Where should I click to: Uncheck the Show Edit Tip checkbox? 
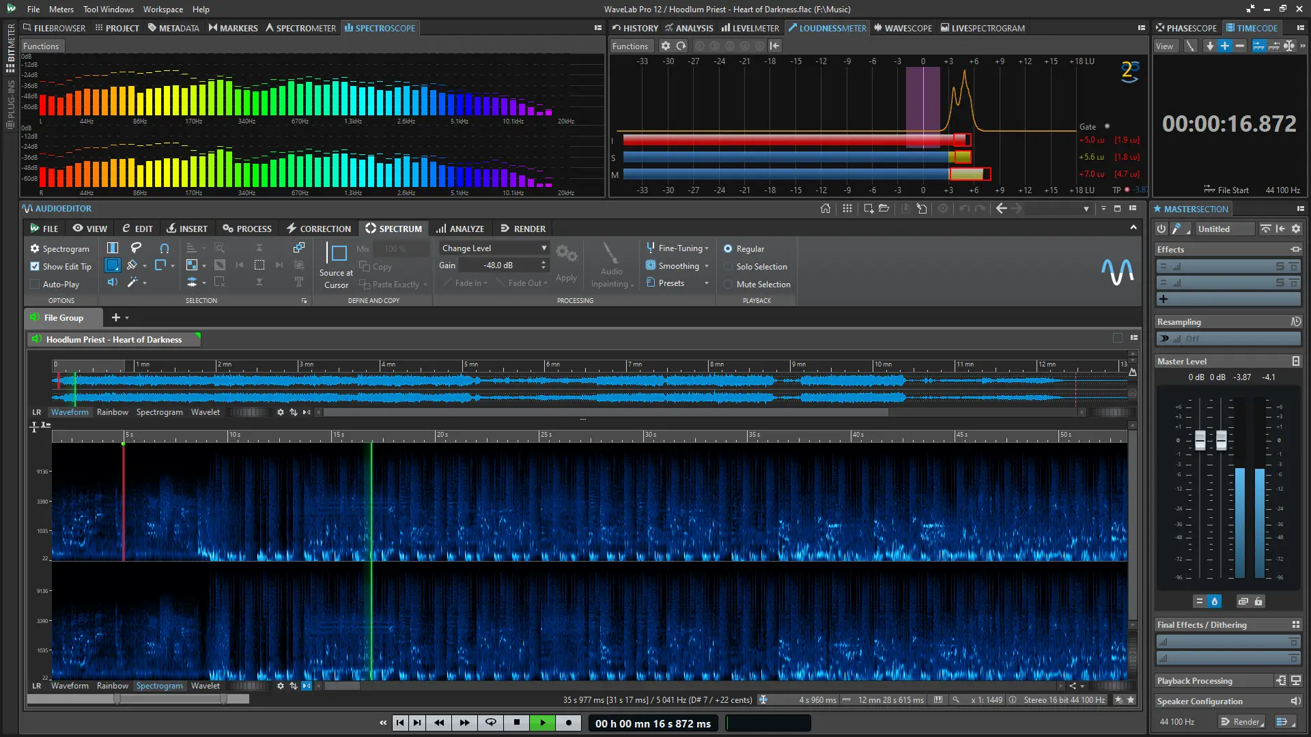35,266
